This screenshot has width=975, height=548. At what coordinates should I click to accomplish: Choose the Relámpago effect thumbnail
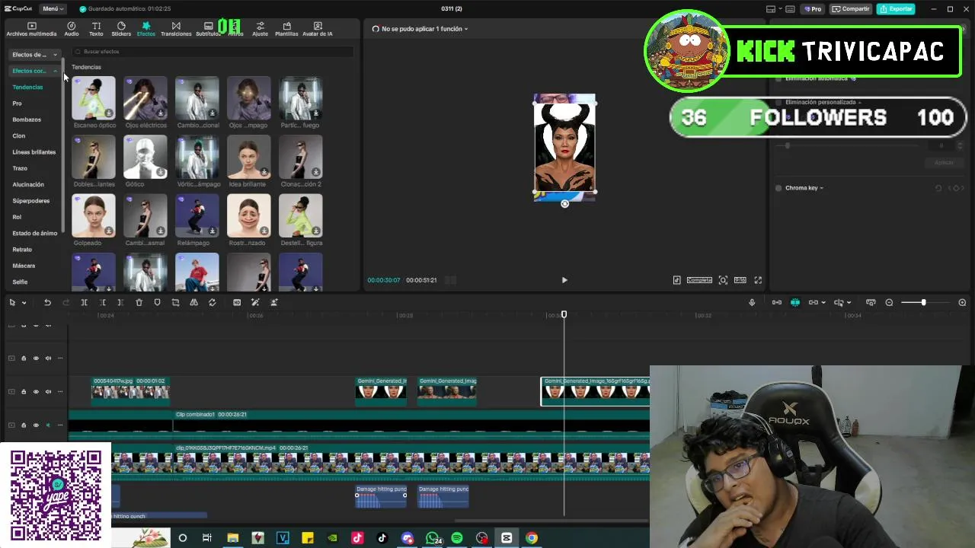click(x=197, y=215)
